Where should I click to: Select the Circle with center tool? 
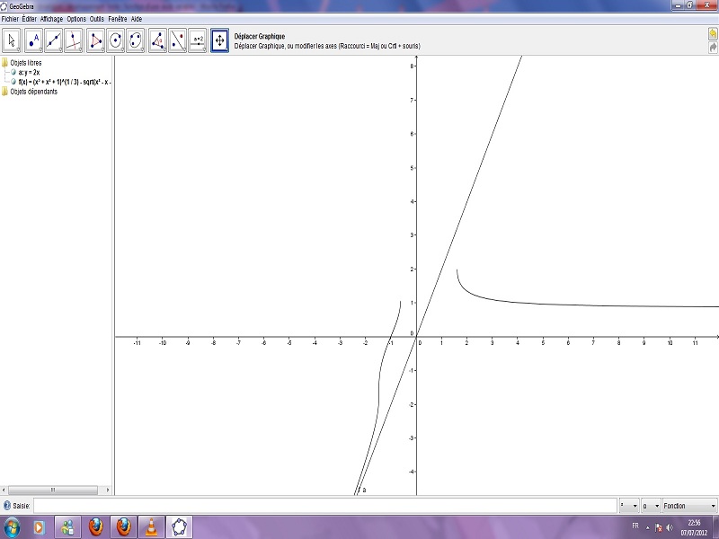tap(116, 40)
